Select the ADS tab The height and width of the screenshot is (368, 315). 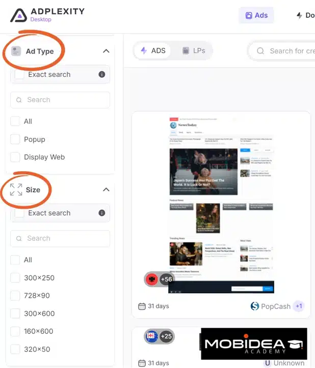[153, 50]
